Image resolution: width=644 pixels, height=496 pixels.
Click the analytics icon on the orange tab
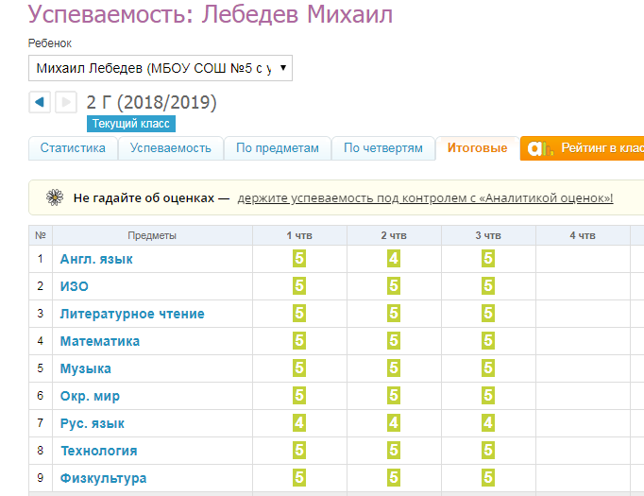pos(538,148)
